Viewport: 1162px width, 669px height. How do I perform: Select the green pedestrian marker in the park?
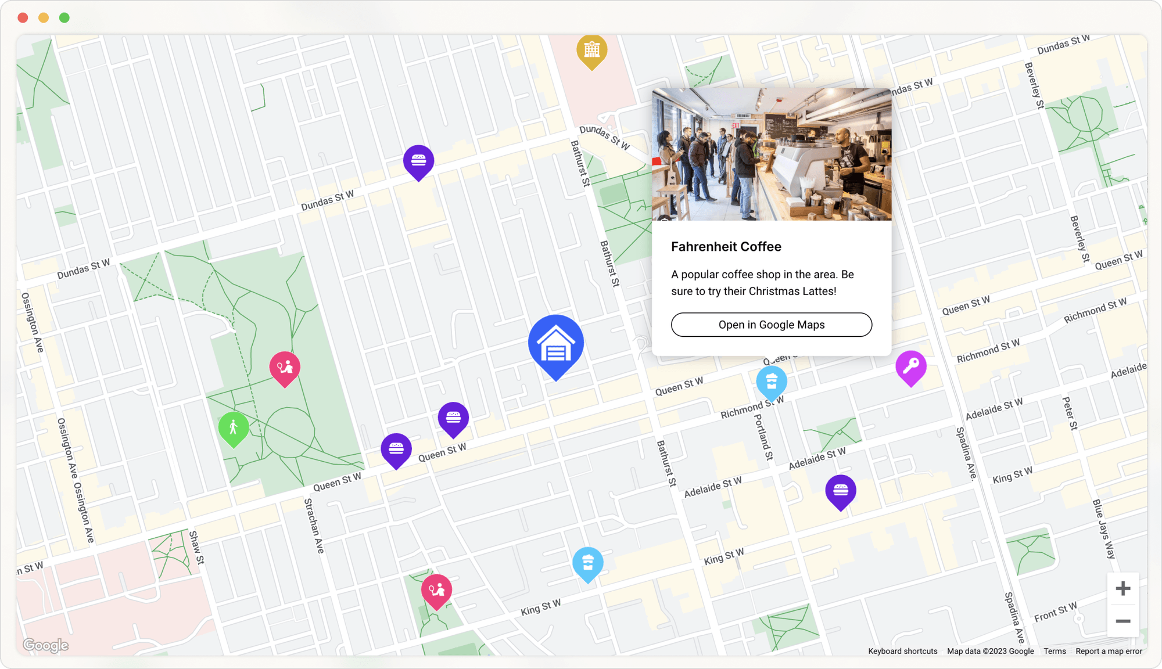point(234,427)
